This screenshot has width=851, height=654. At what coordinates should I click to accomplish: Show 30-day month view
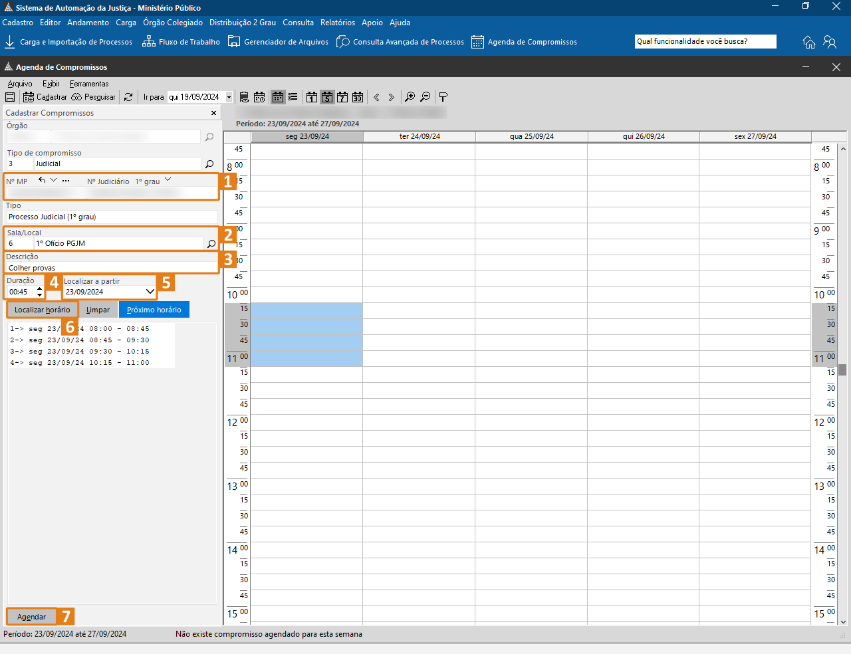(x=358, y=97)
